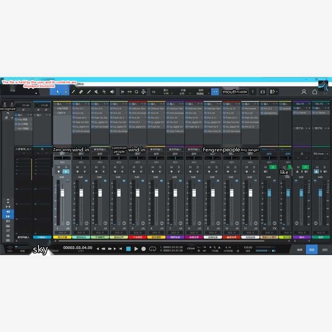Switch to the 浏览 browse tab

tap(325, 250)
